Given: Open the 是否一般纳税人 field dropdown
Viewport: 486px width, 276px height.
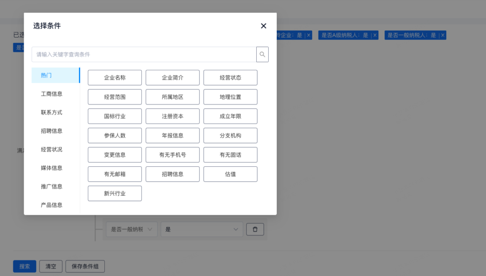Looking at the screenshot, I should click(x=131, y=229).
